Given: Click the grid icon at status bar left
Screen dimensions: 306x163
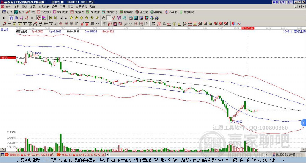Looking at the screenshot, I should click(2, 155).
